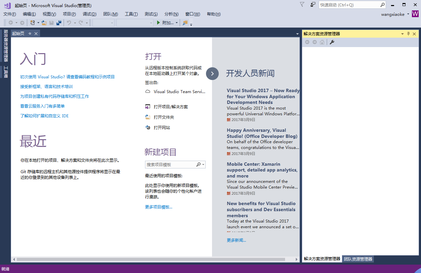Start debugging with the green Attach arrow
Screen dimensions: 421x273
coord(159,23)
